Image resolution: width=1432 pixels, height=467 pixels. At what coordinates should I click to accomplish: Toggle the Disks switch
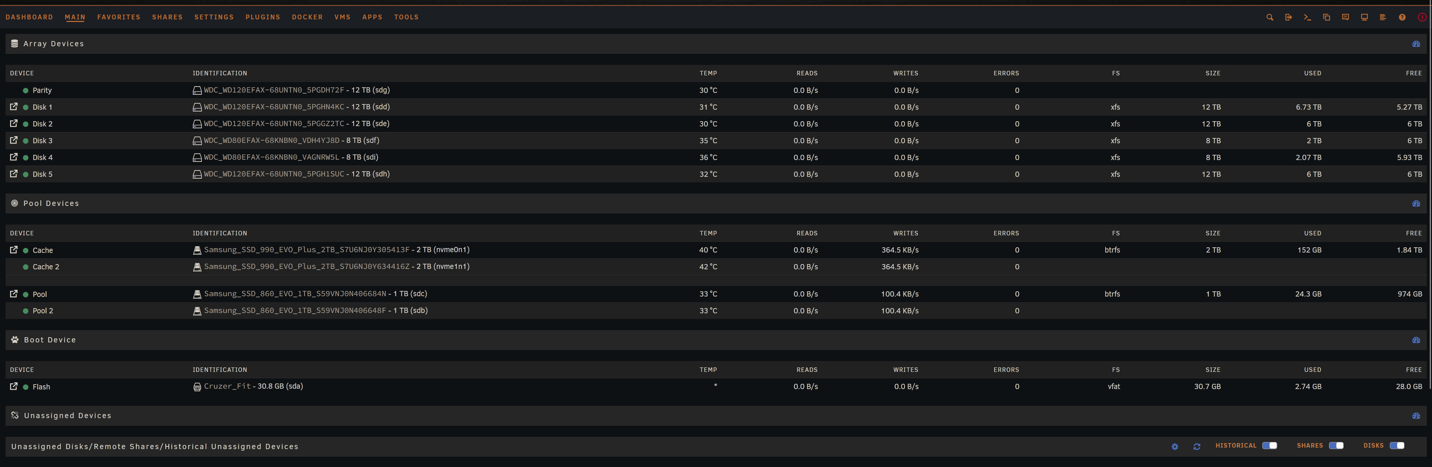pyautogui.click(x=1397, y=445)
